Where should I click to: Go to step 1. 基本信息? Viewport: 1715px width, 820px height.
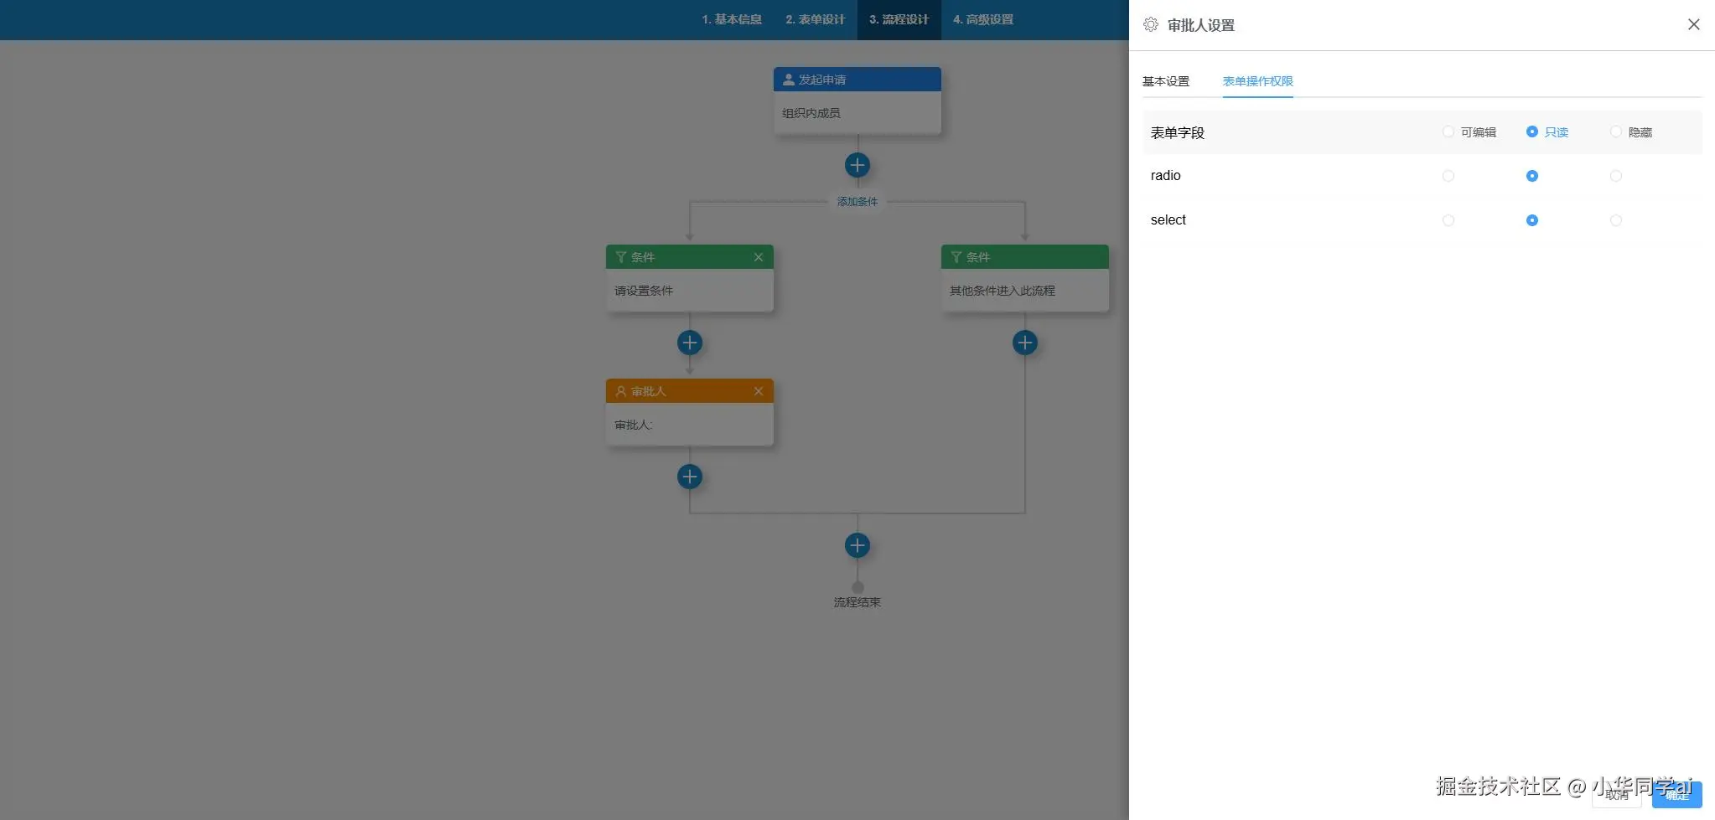coord(731,19)
